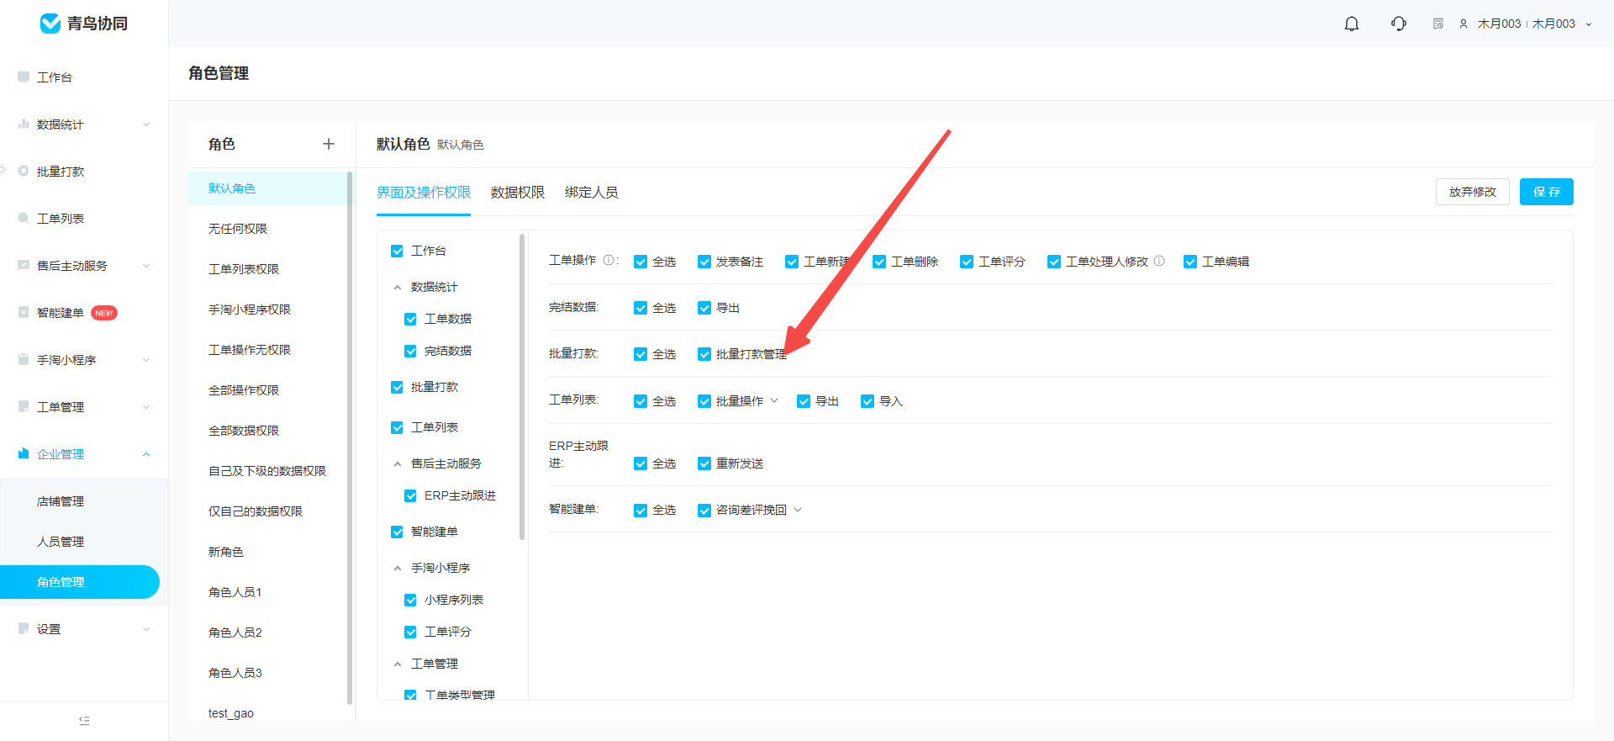This screenshot has height=741, width=1614.
Task: Uncheck 全选 in the 工单操作 row
Action: [x=641, y=262]
